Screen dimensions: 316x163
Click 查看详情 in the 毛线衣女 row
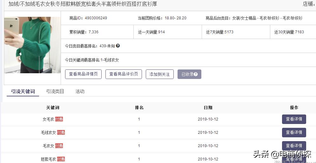click(294, 133)
